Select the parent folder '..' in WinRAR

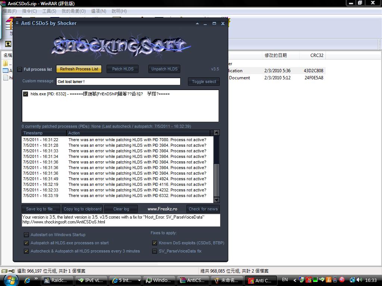point(7,64)
